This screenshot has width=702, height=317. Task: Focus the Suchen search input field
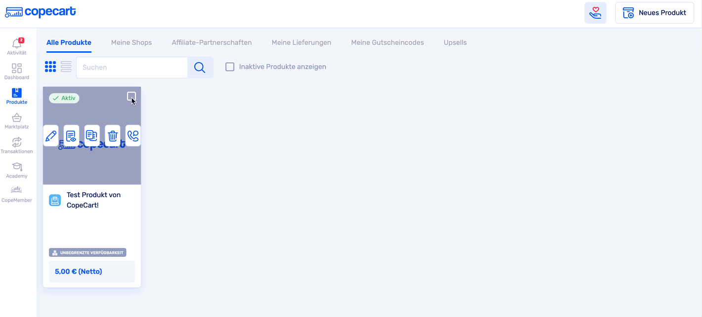point(132,68)
